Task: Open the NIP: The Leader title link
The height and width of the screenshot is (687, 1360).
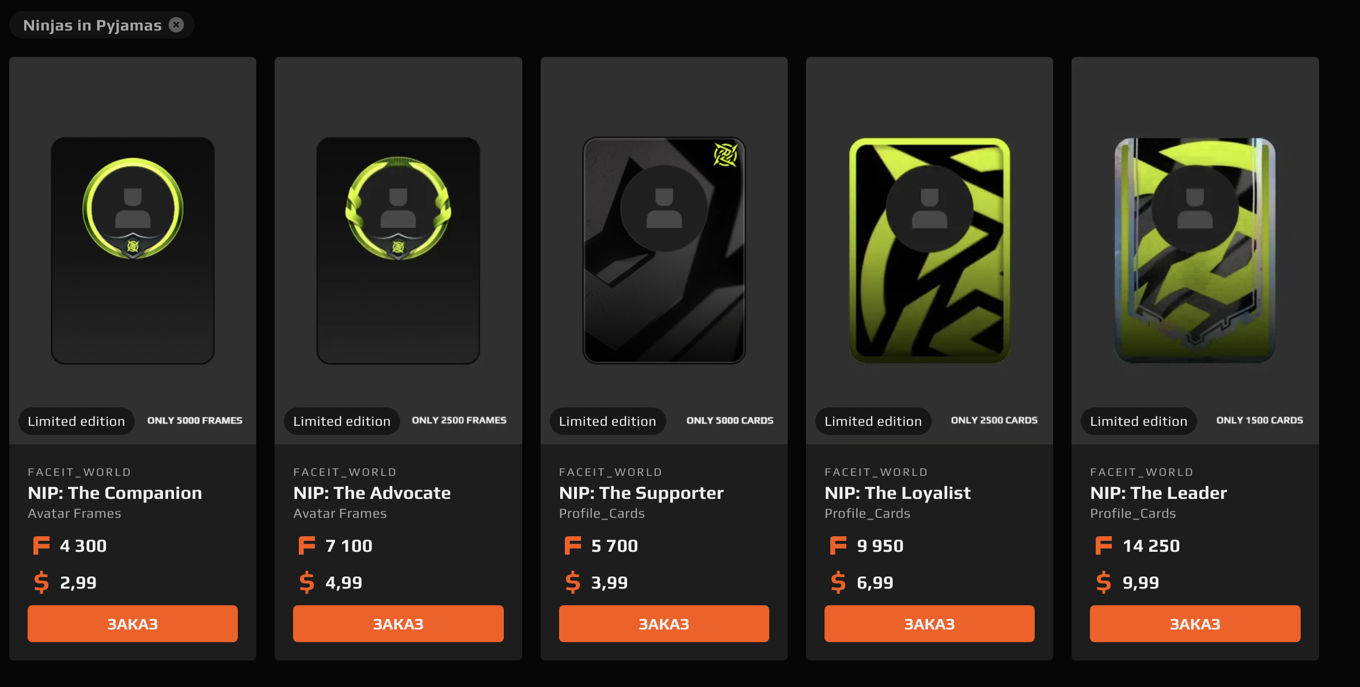Action: click(1158, 493)
